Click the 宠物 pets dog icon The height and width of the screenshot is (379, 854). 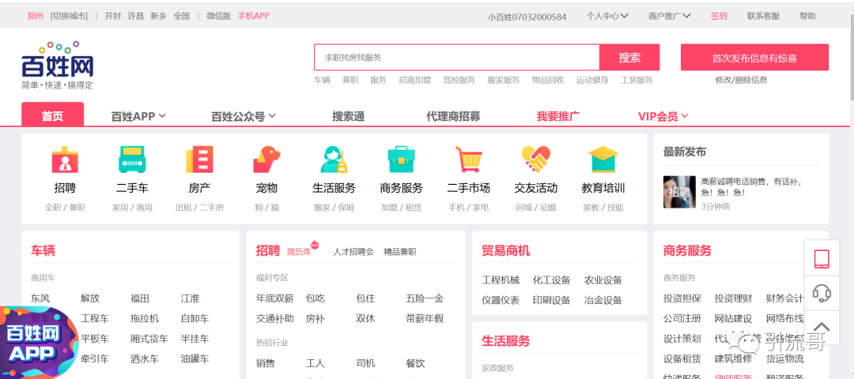pos(266,160)
